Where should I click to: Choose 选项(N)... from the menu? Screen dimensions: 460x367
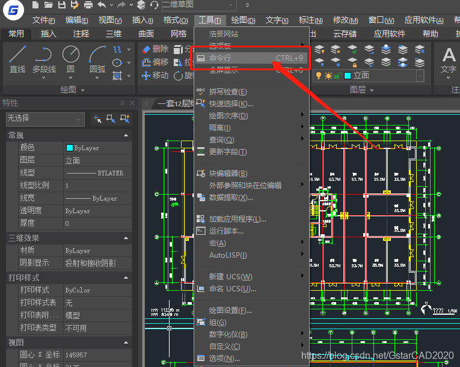point(251,358)
